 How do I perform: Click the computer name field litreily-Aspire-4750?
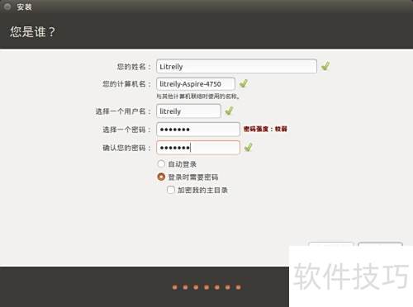click(x=196, y=84)
